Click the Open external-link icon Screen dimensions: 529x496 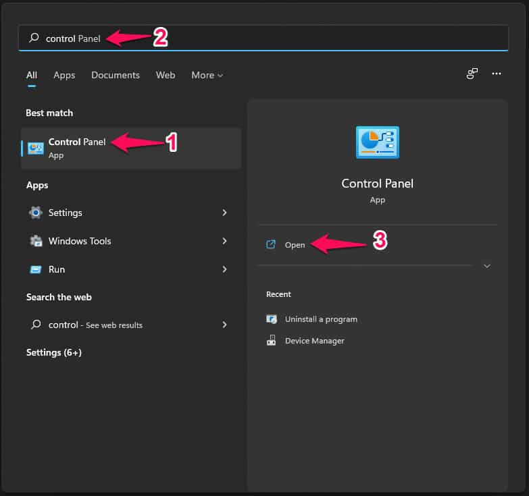click(271, 244)
